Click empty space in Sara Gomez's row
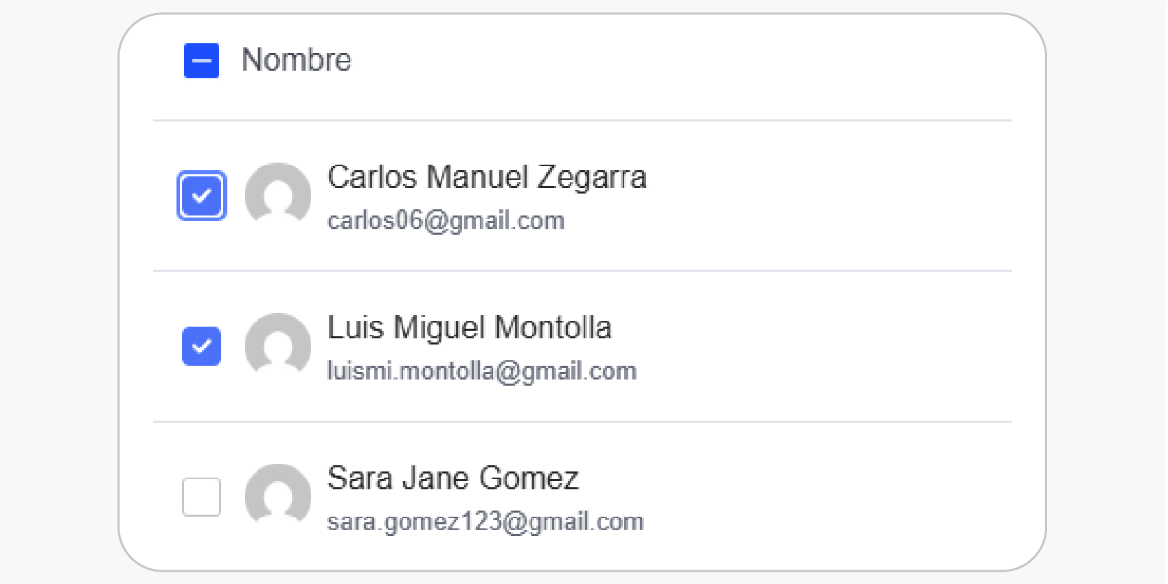 point(824,497)
